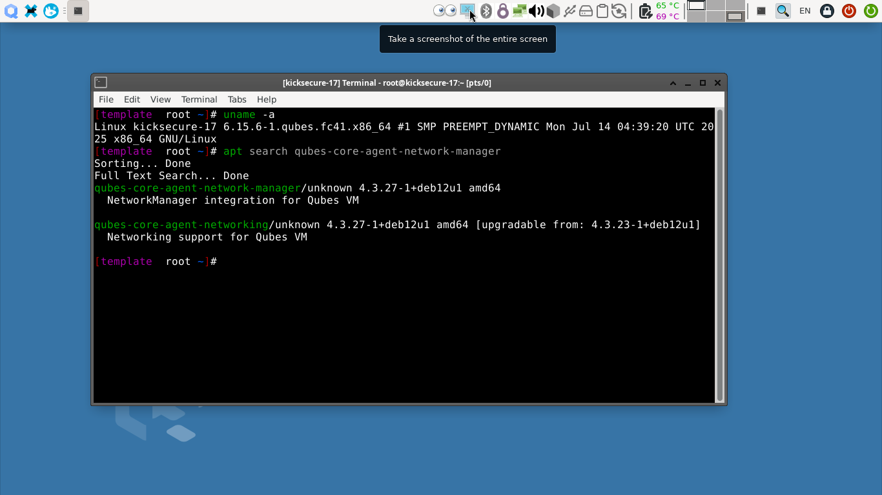Open the terminal window menu icon

(101, 82)
